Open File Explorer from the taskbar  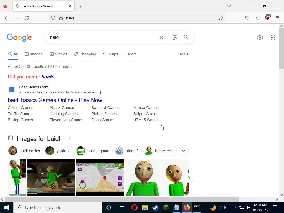(x=145, y=207)
